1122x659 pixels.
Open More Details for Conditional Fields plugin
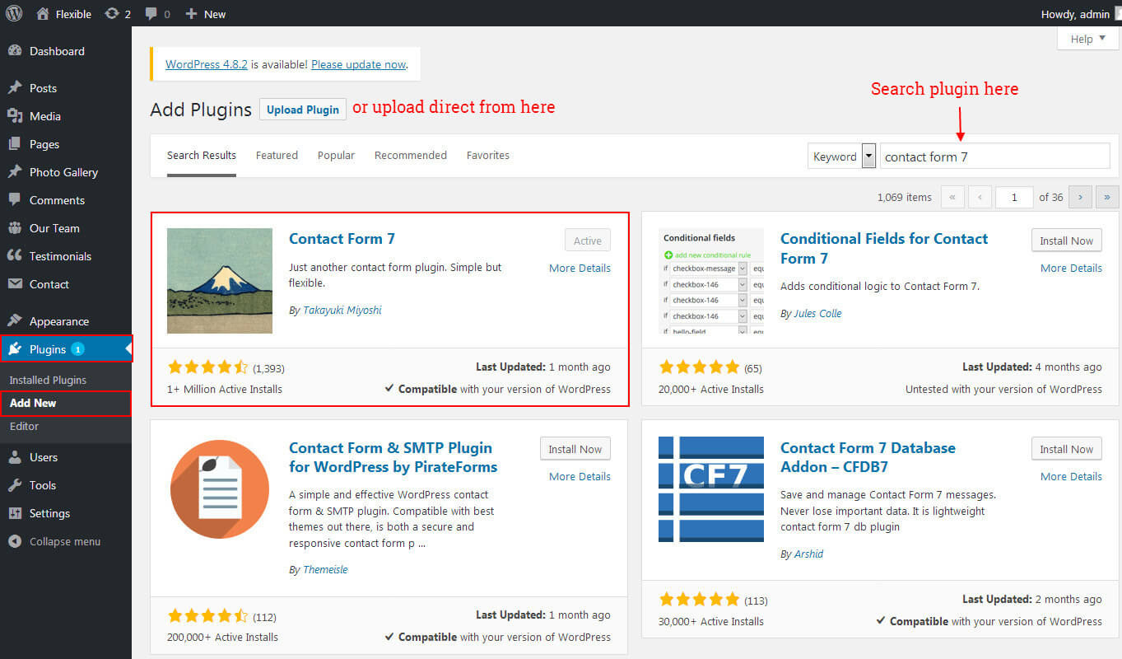point(1071,268)
